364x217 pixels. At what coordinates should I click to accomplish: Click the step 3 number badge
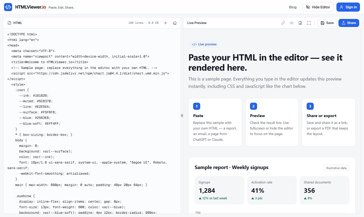pyautogui.click(x=310, y=106)
